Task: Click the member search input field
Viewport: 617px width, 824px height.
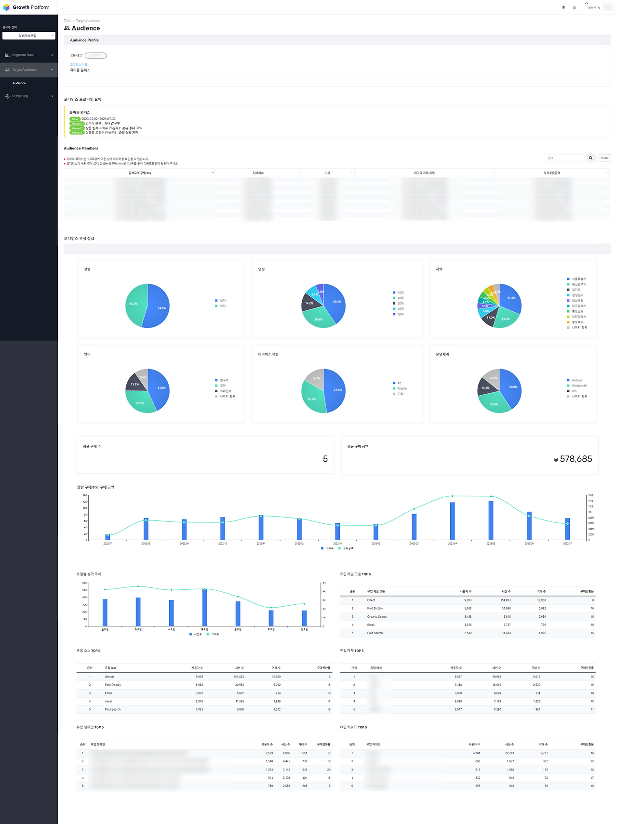Action: point(564,158)
